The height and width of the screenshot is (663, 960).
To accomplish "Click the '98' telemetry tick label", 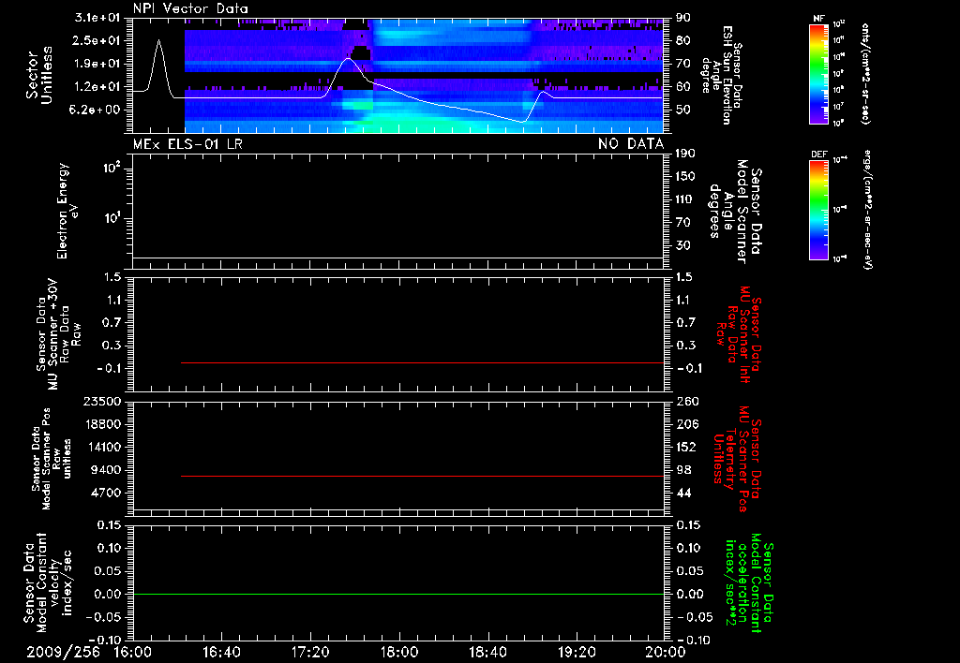I will tap(683, 470).
